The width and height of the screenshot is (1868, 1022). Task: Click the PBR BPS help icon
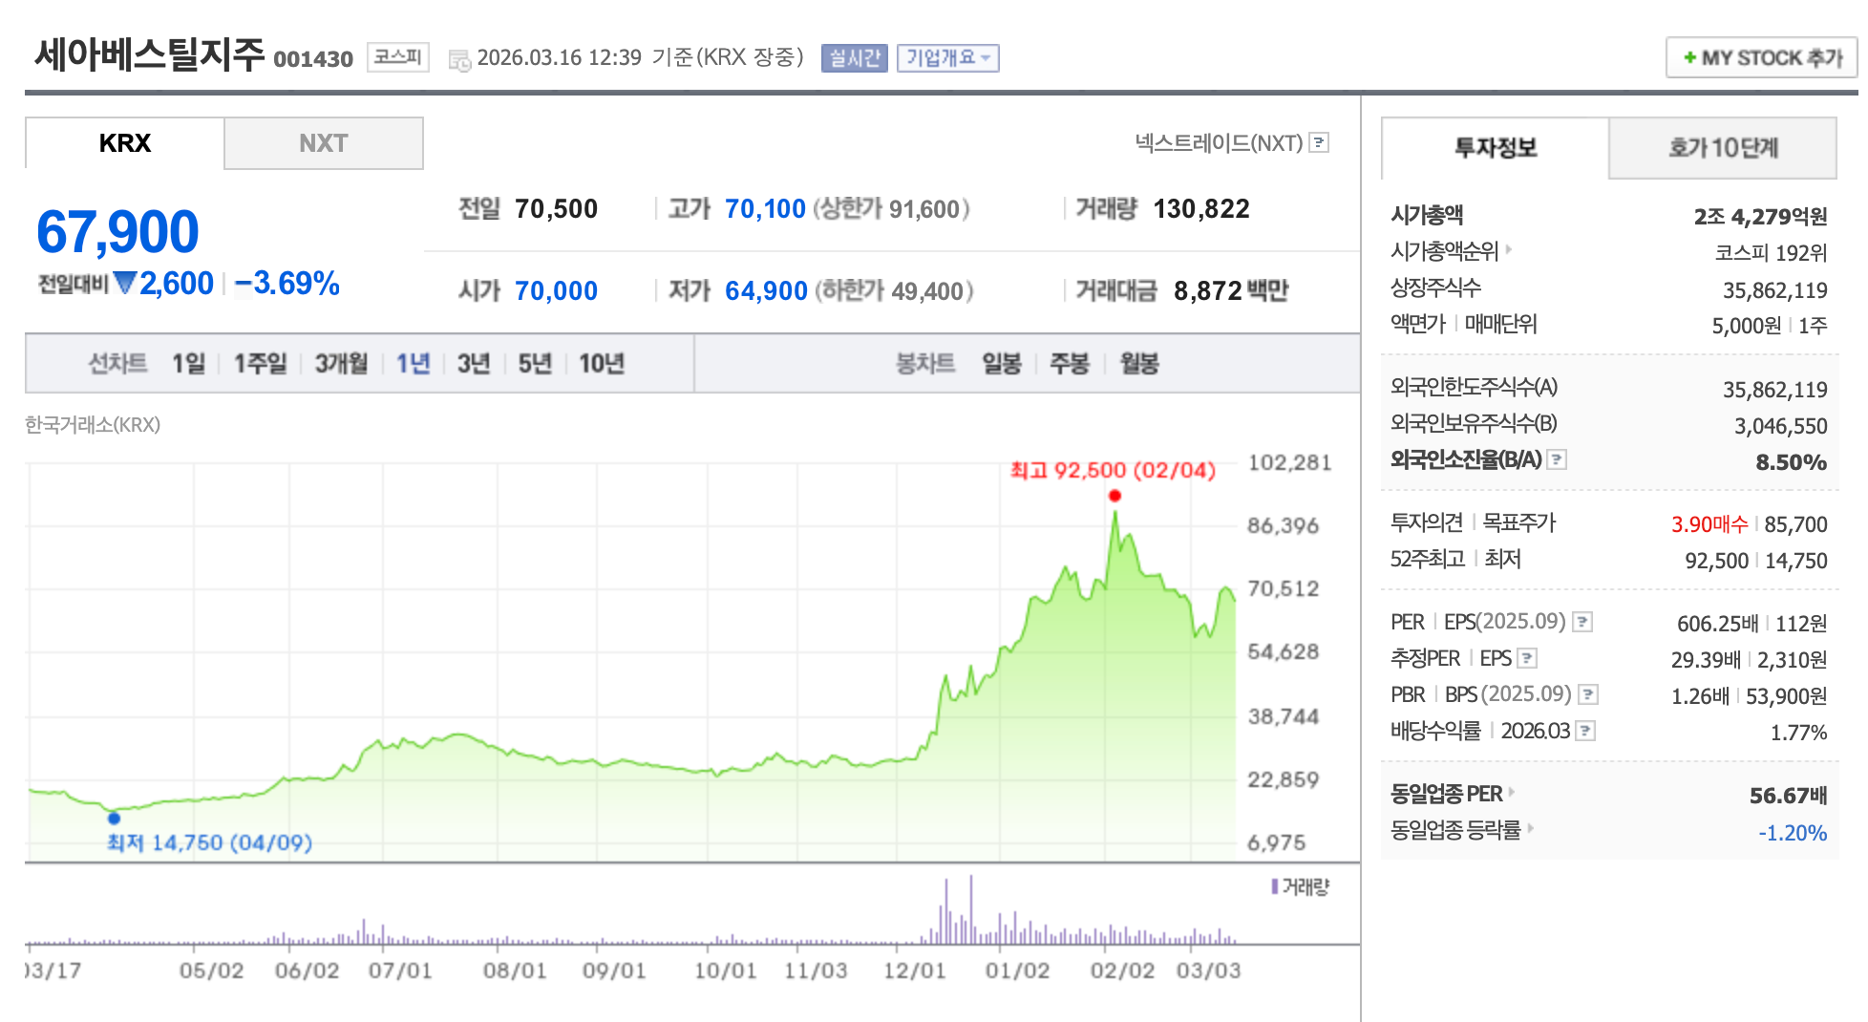[x=1588, y=694]
